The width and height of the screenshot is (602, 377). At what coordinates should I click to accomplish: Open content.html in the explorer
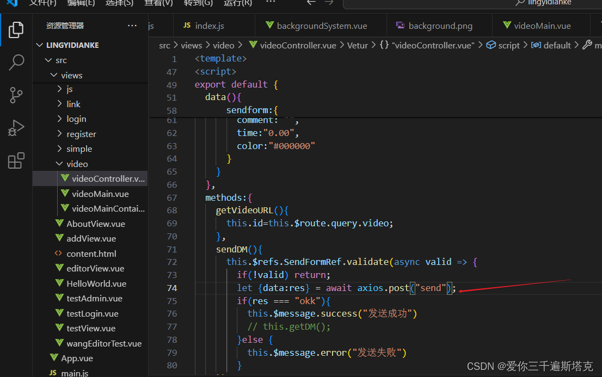(91, 254)
